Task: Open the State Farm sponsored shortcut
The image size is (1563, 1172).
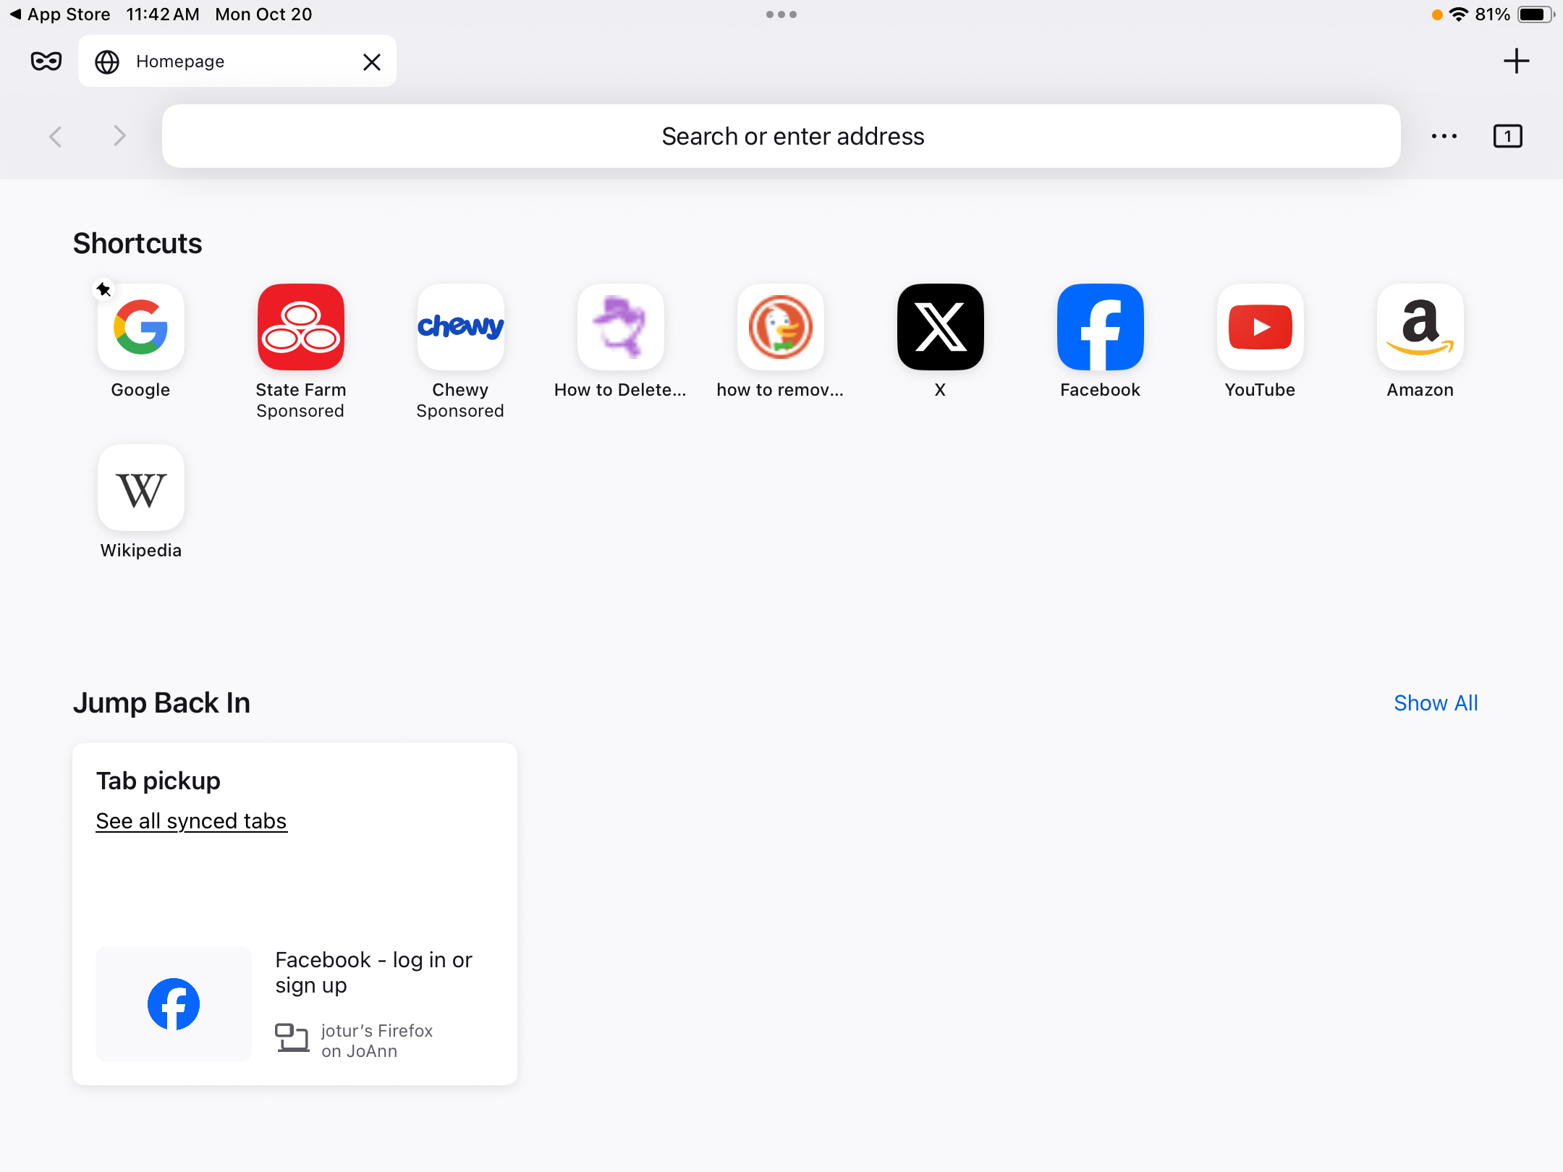Action: click(301, 328)
